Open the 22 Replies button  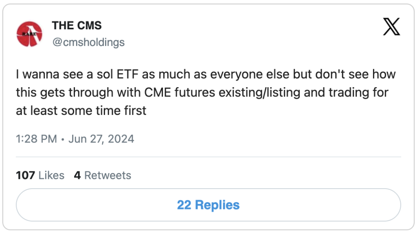[x=208, y=205]
